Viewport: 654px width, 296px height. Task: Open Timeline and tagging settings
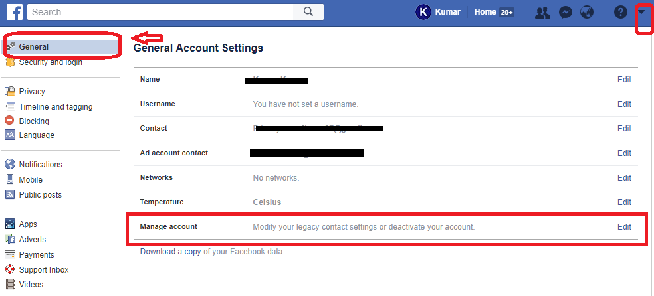coord(55,107)
